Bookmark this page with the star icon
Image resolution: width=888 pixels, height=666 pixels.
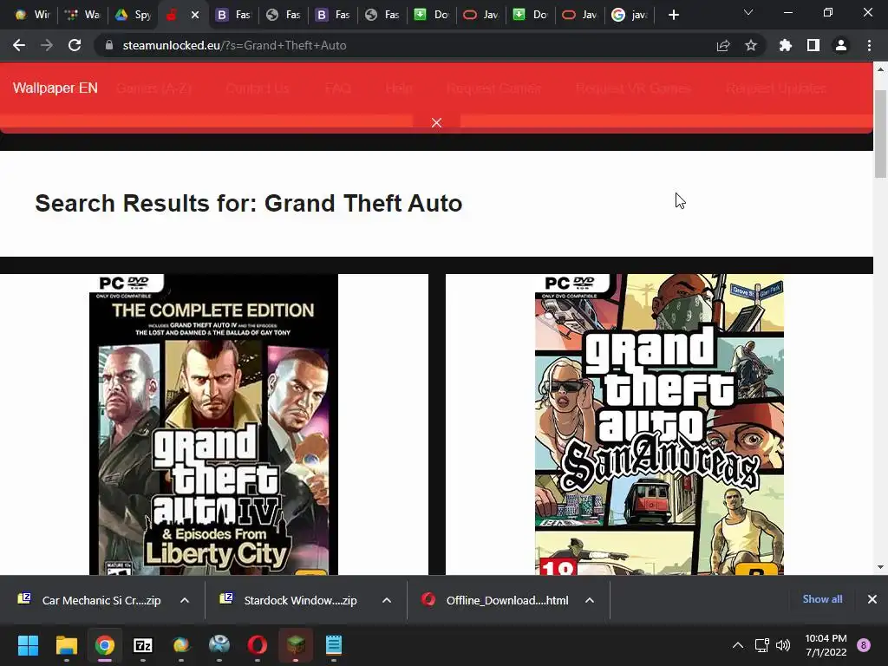pos(750,45)
